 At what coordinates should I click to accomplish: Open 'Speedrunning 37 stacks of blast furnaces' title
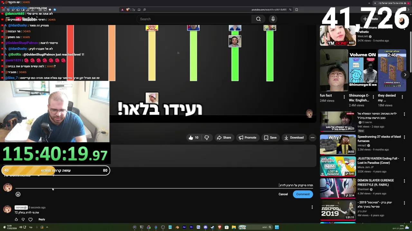click(x=379, y=139)
